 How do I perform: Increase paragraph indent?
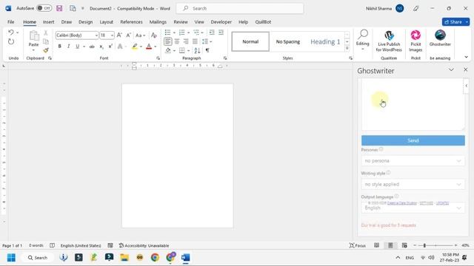221,33
